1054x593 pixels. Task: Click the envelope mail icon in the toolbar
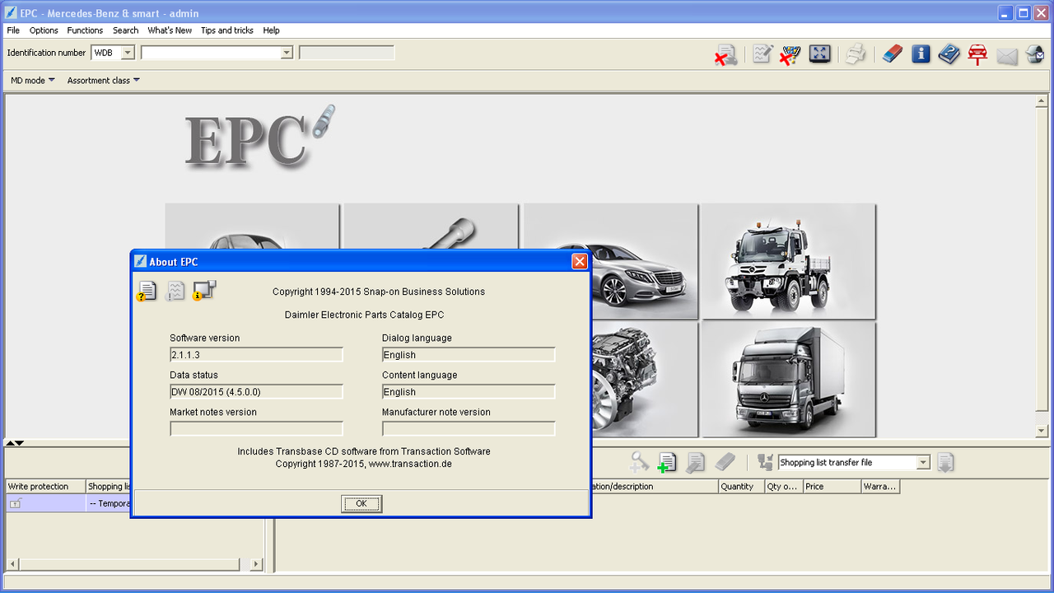(x=1007, y=56)
